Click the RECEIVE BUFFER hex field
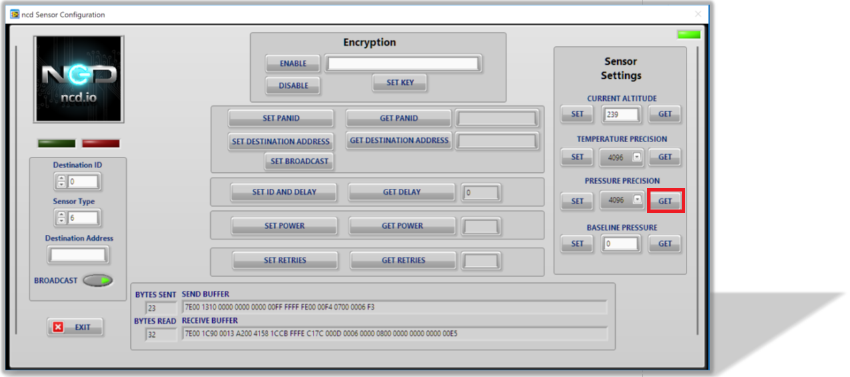The width and height of the screenshot is (850, 377). [394, 334]
